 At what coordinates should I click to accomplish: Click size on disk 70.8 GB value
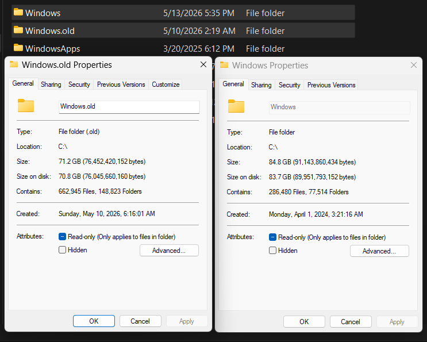(x=102, y=176)
